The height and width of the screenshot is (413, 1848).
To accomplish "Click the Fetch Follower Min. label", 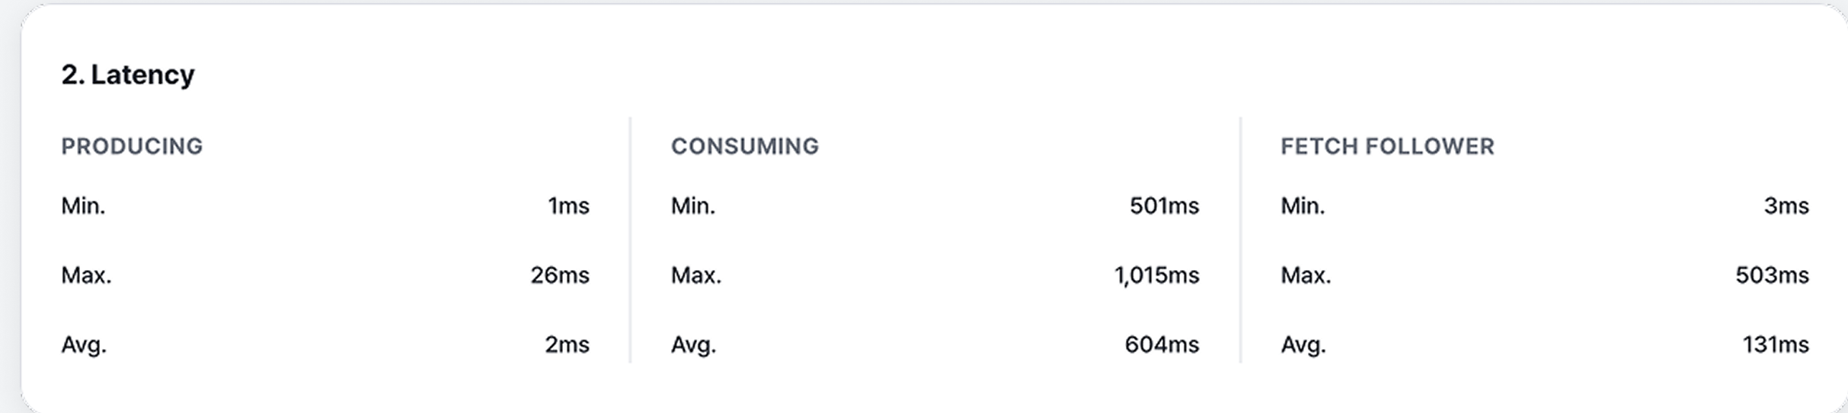I will click(1303, 206).
